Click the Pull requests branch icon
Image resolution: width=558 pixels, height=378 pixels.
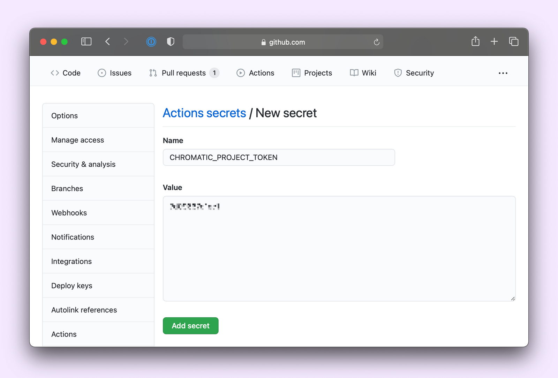(152, 73)
